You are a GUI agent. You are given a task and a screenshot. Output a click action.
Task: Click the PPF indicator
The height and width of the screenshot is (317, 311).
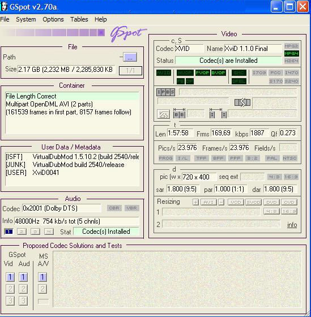click(x=235, y=158)
